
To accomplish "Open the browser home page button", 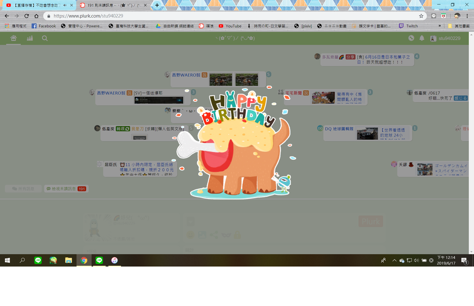I will [36, 16].
